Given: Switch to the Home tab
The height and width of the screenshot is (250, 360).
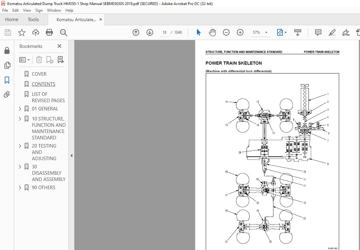Looking at the screenshot, I should tap(12, 20).
